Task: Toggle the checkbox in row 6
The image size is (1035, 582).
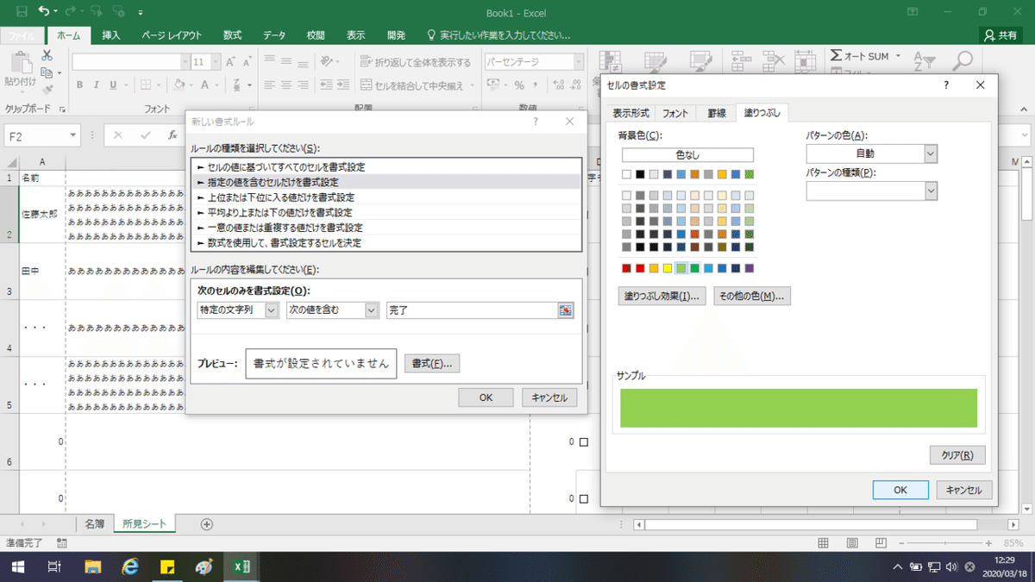Action: [x=584, y=442]
